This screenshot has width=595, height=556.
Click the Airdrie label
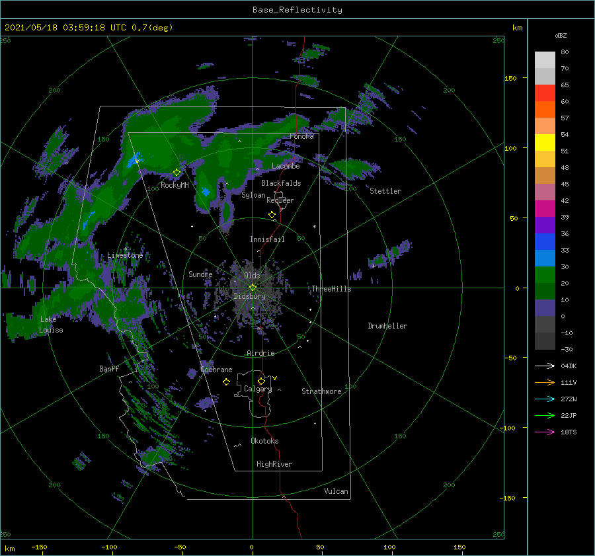tap(260, 353)
